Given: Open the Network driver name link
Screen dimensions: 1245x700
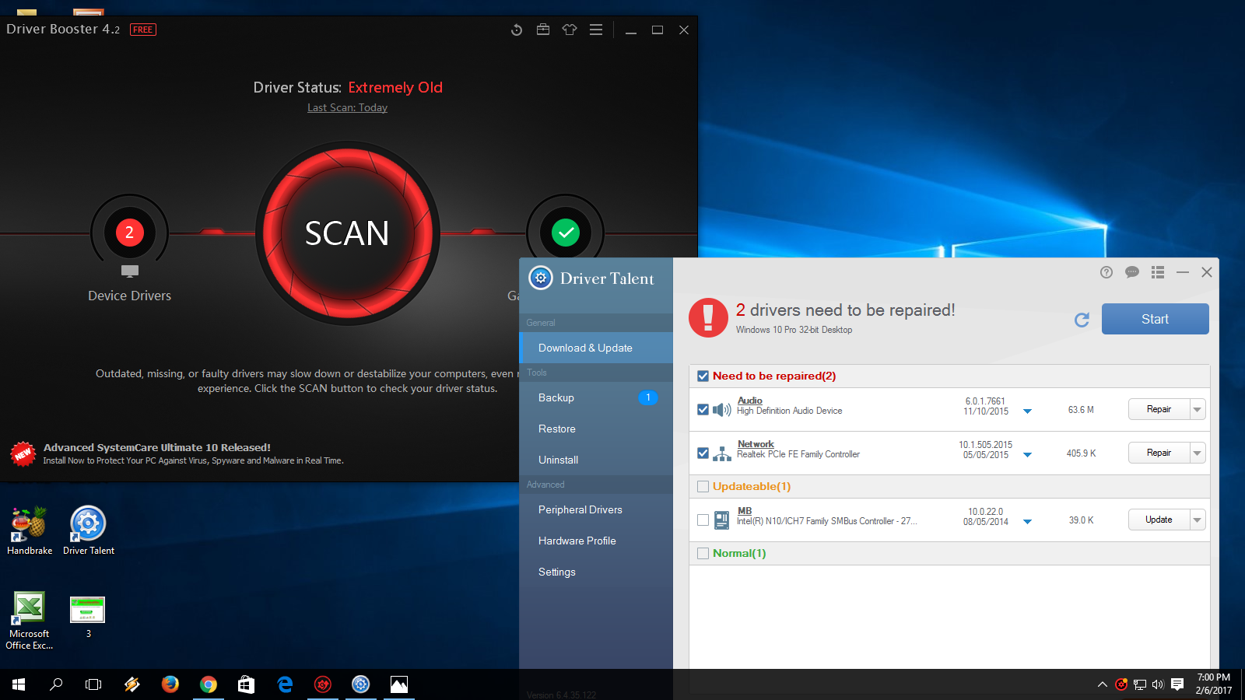Looking at the screenshot, I should click(756, 444).
